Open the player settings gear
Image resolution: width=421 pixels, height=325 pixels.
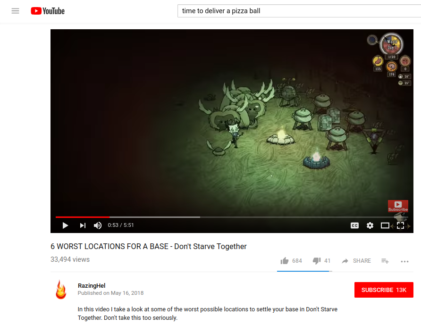pyautogui.click(x=370, y=225)
